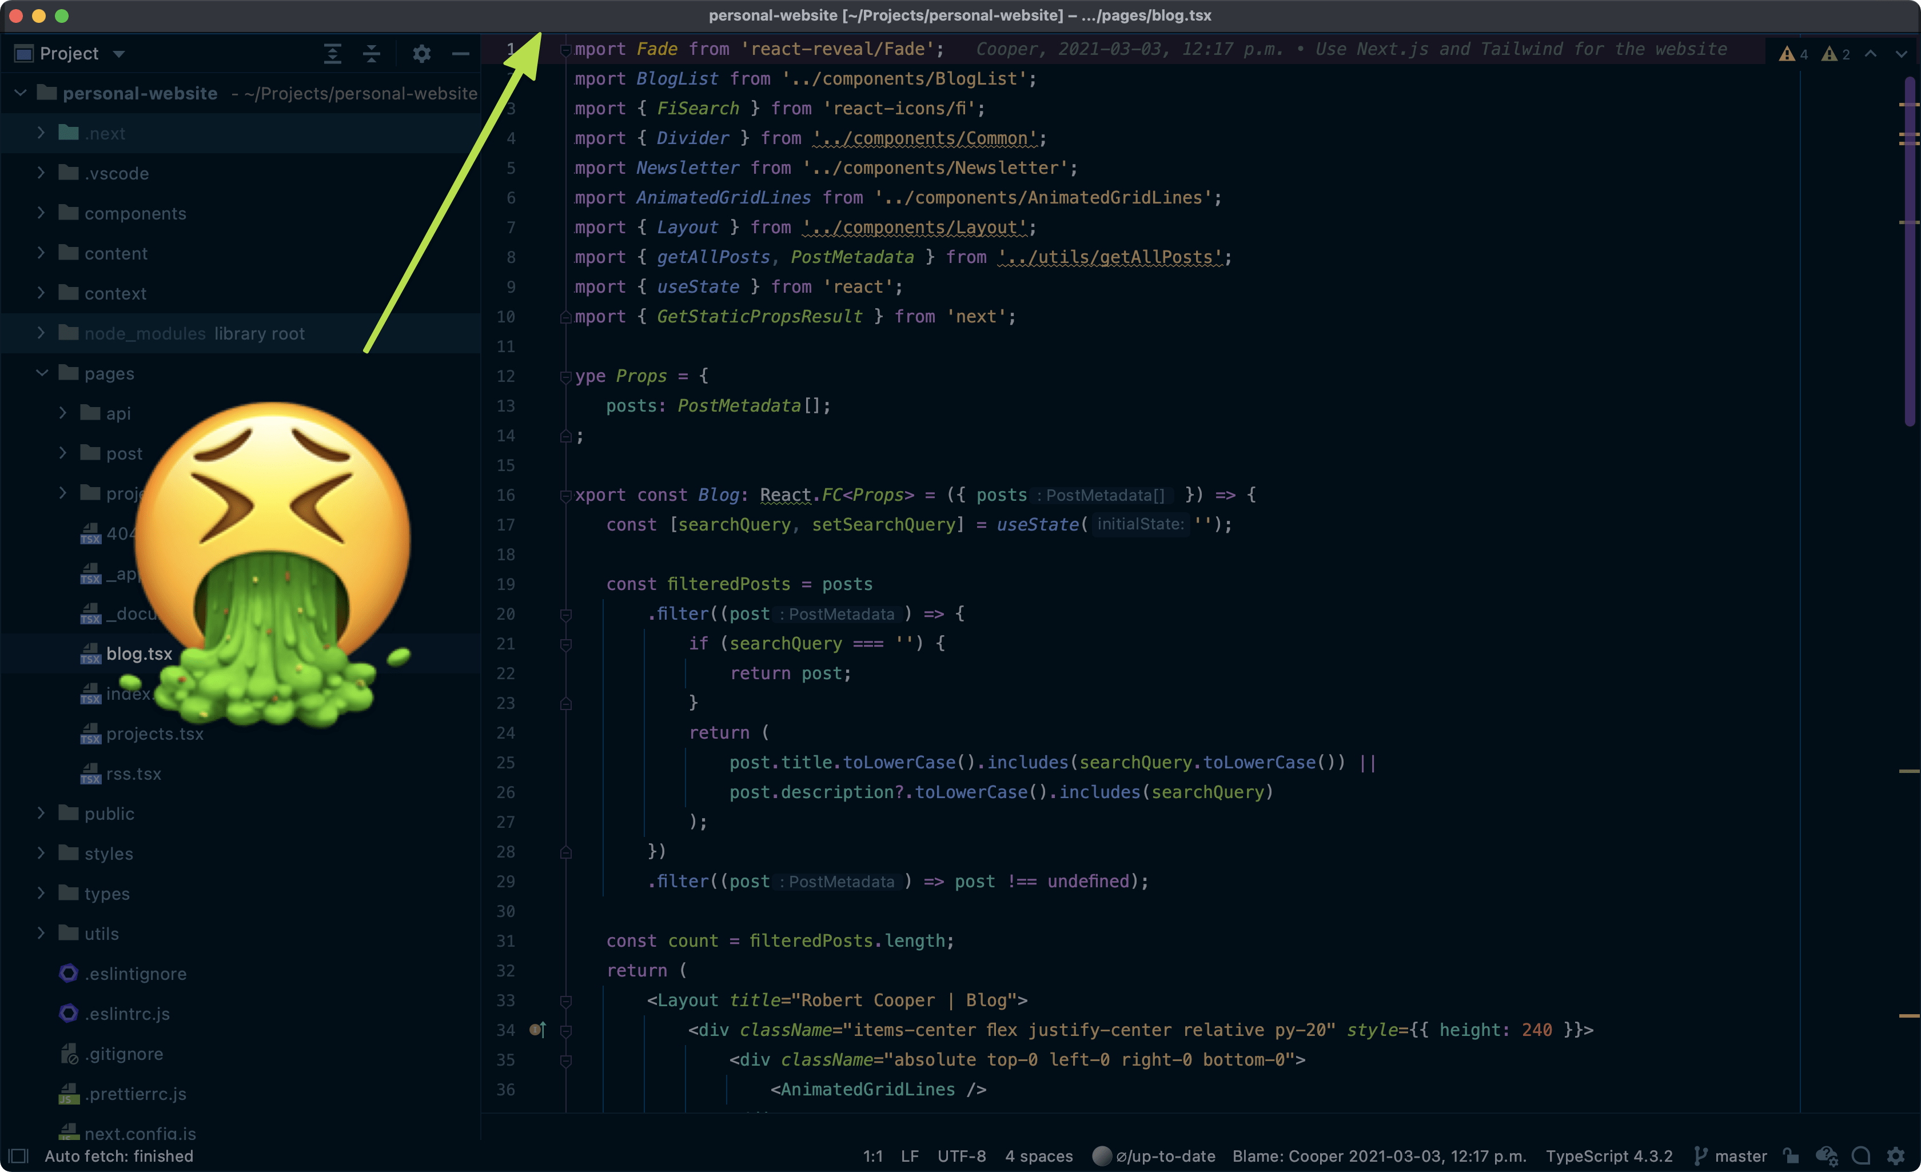Open the notifications speech-bubble icon
This screenshot has width=1921, height=1172.
point(1861,1155)
